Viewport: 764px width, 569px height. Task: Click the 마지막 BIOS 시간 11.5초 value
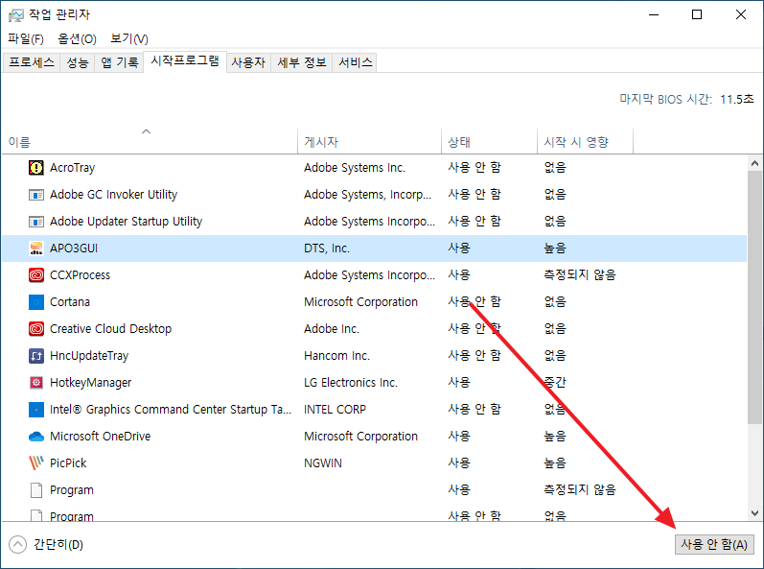tap(737, 99)
